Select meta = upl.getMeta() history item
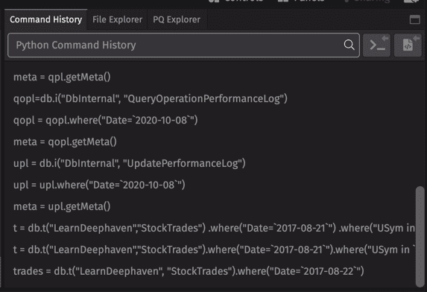 (62, 206)
